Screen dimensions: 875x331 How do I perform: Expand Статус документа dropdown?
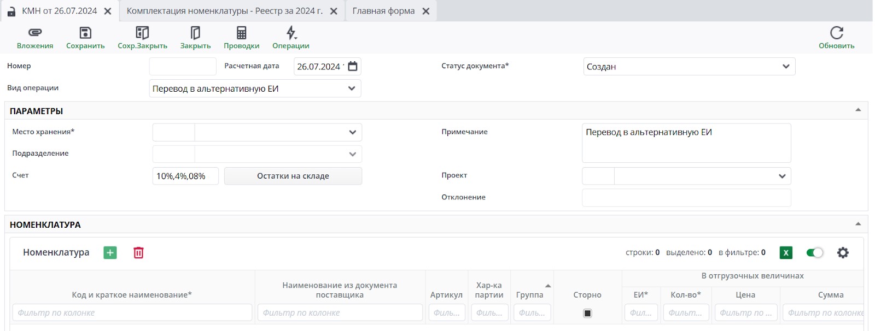[x=786, y=66]
